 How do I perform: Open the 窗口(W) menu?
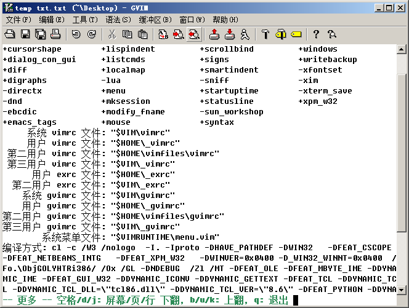coord(192,20)
